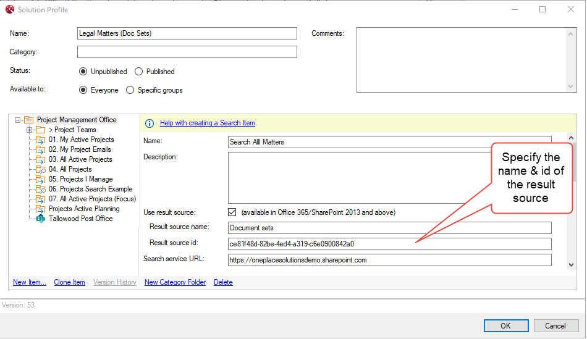This screenshot has height=339, width=587.
Task: Click the Projects Active Planning item icon
Action: pyautogui.click(x=40, y=209)
